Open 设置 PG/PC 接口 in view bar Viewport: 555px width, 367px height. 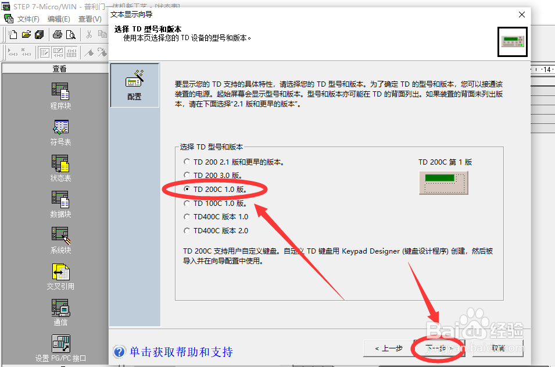coord(60,348)
